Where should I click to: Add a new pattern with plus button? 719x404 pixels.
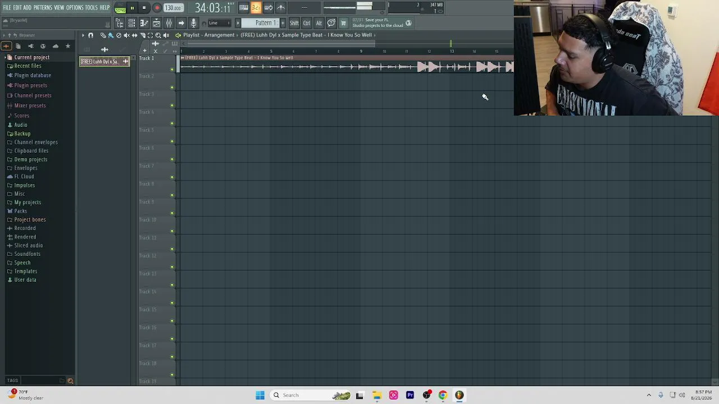(x=283, y=23)
